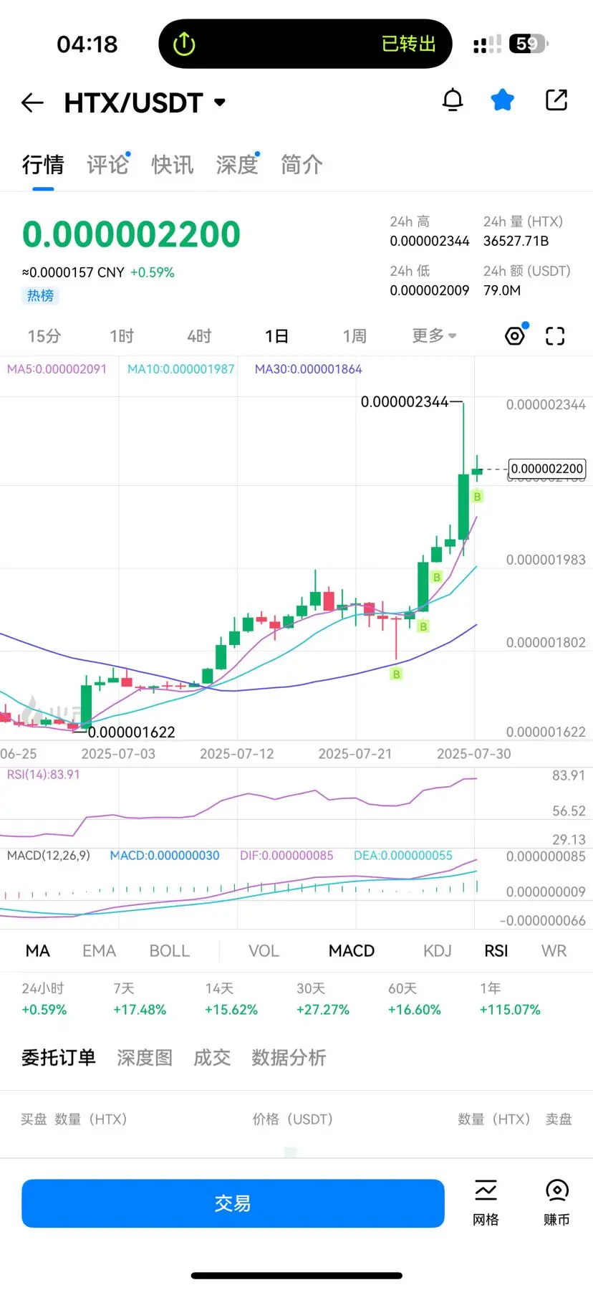Open the 简介 overview tab
Image resolution: width=593 pixels, height=1290 pixels.
(x=302, y=165)
